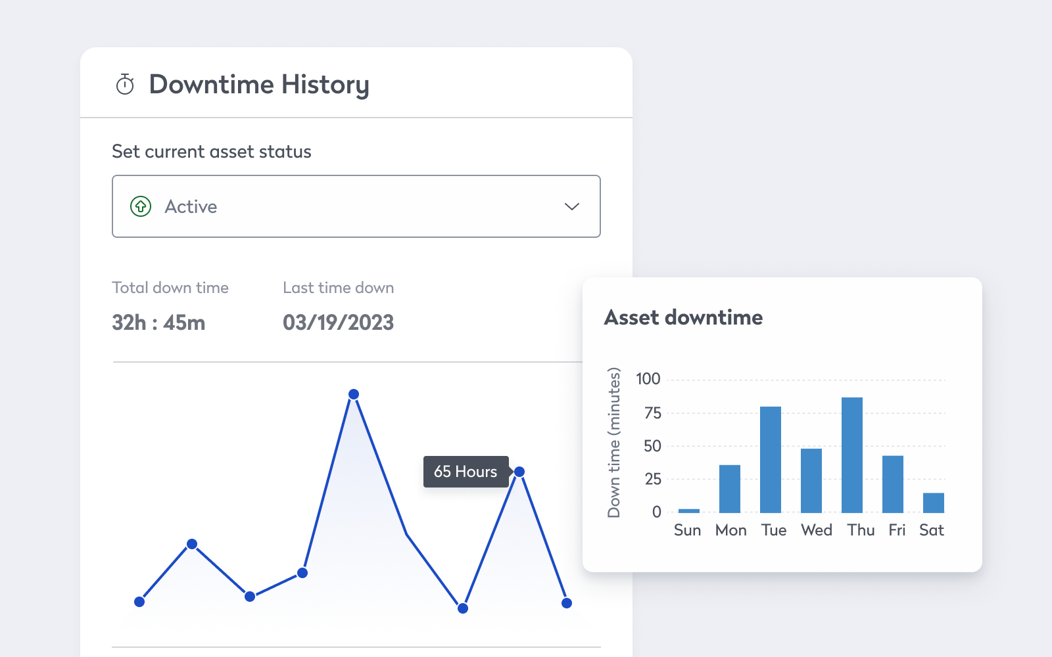Click the Total down time value 32h : 45m
Screen dimensions: 1052x657
point(158,323)
